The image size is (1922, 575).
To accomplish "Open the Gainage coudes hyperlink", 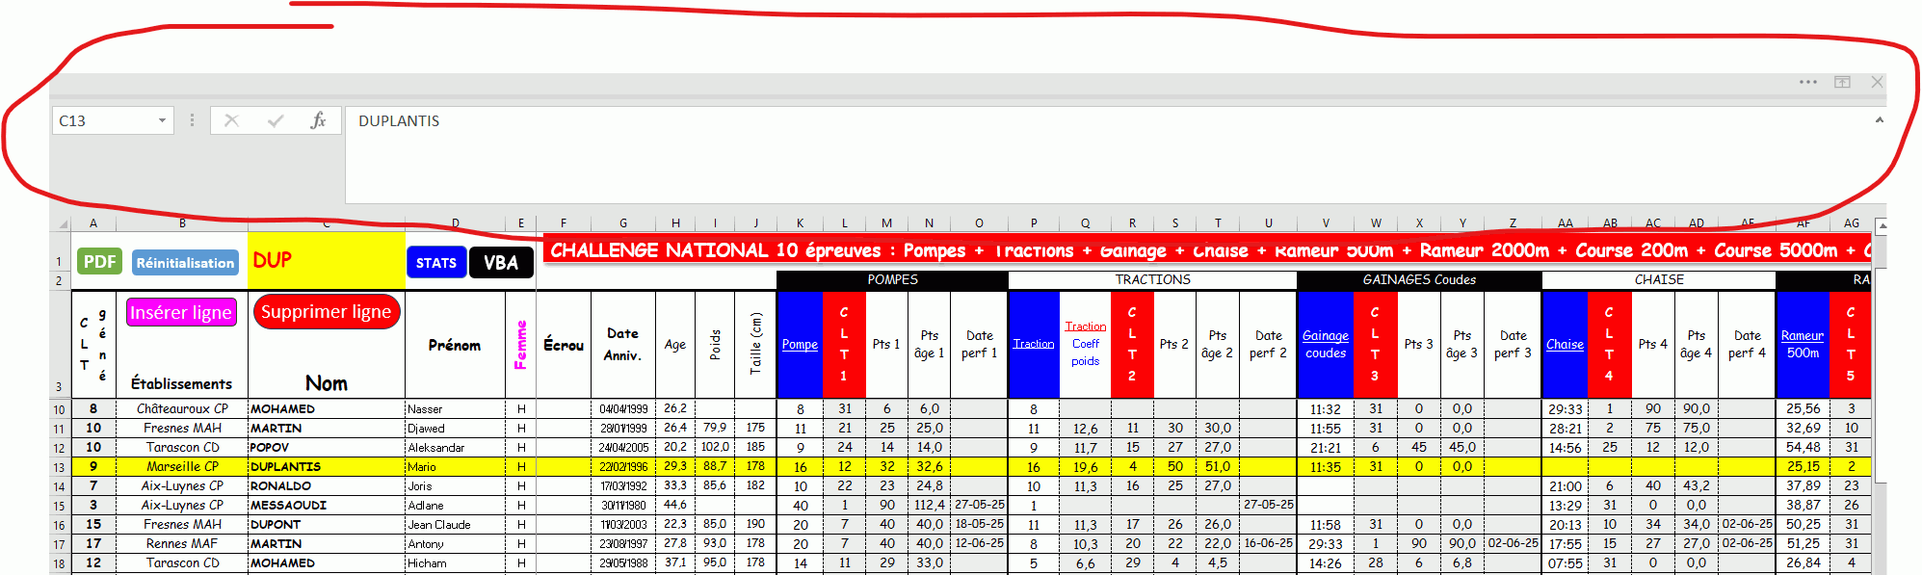I will [x=1326, y=344].
